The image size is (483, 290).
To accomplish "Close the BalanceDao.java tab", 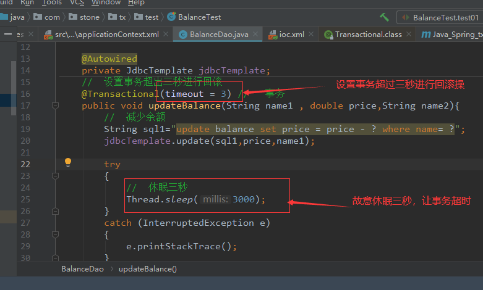I will [255, 34].
